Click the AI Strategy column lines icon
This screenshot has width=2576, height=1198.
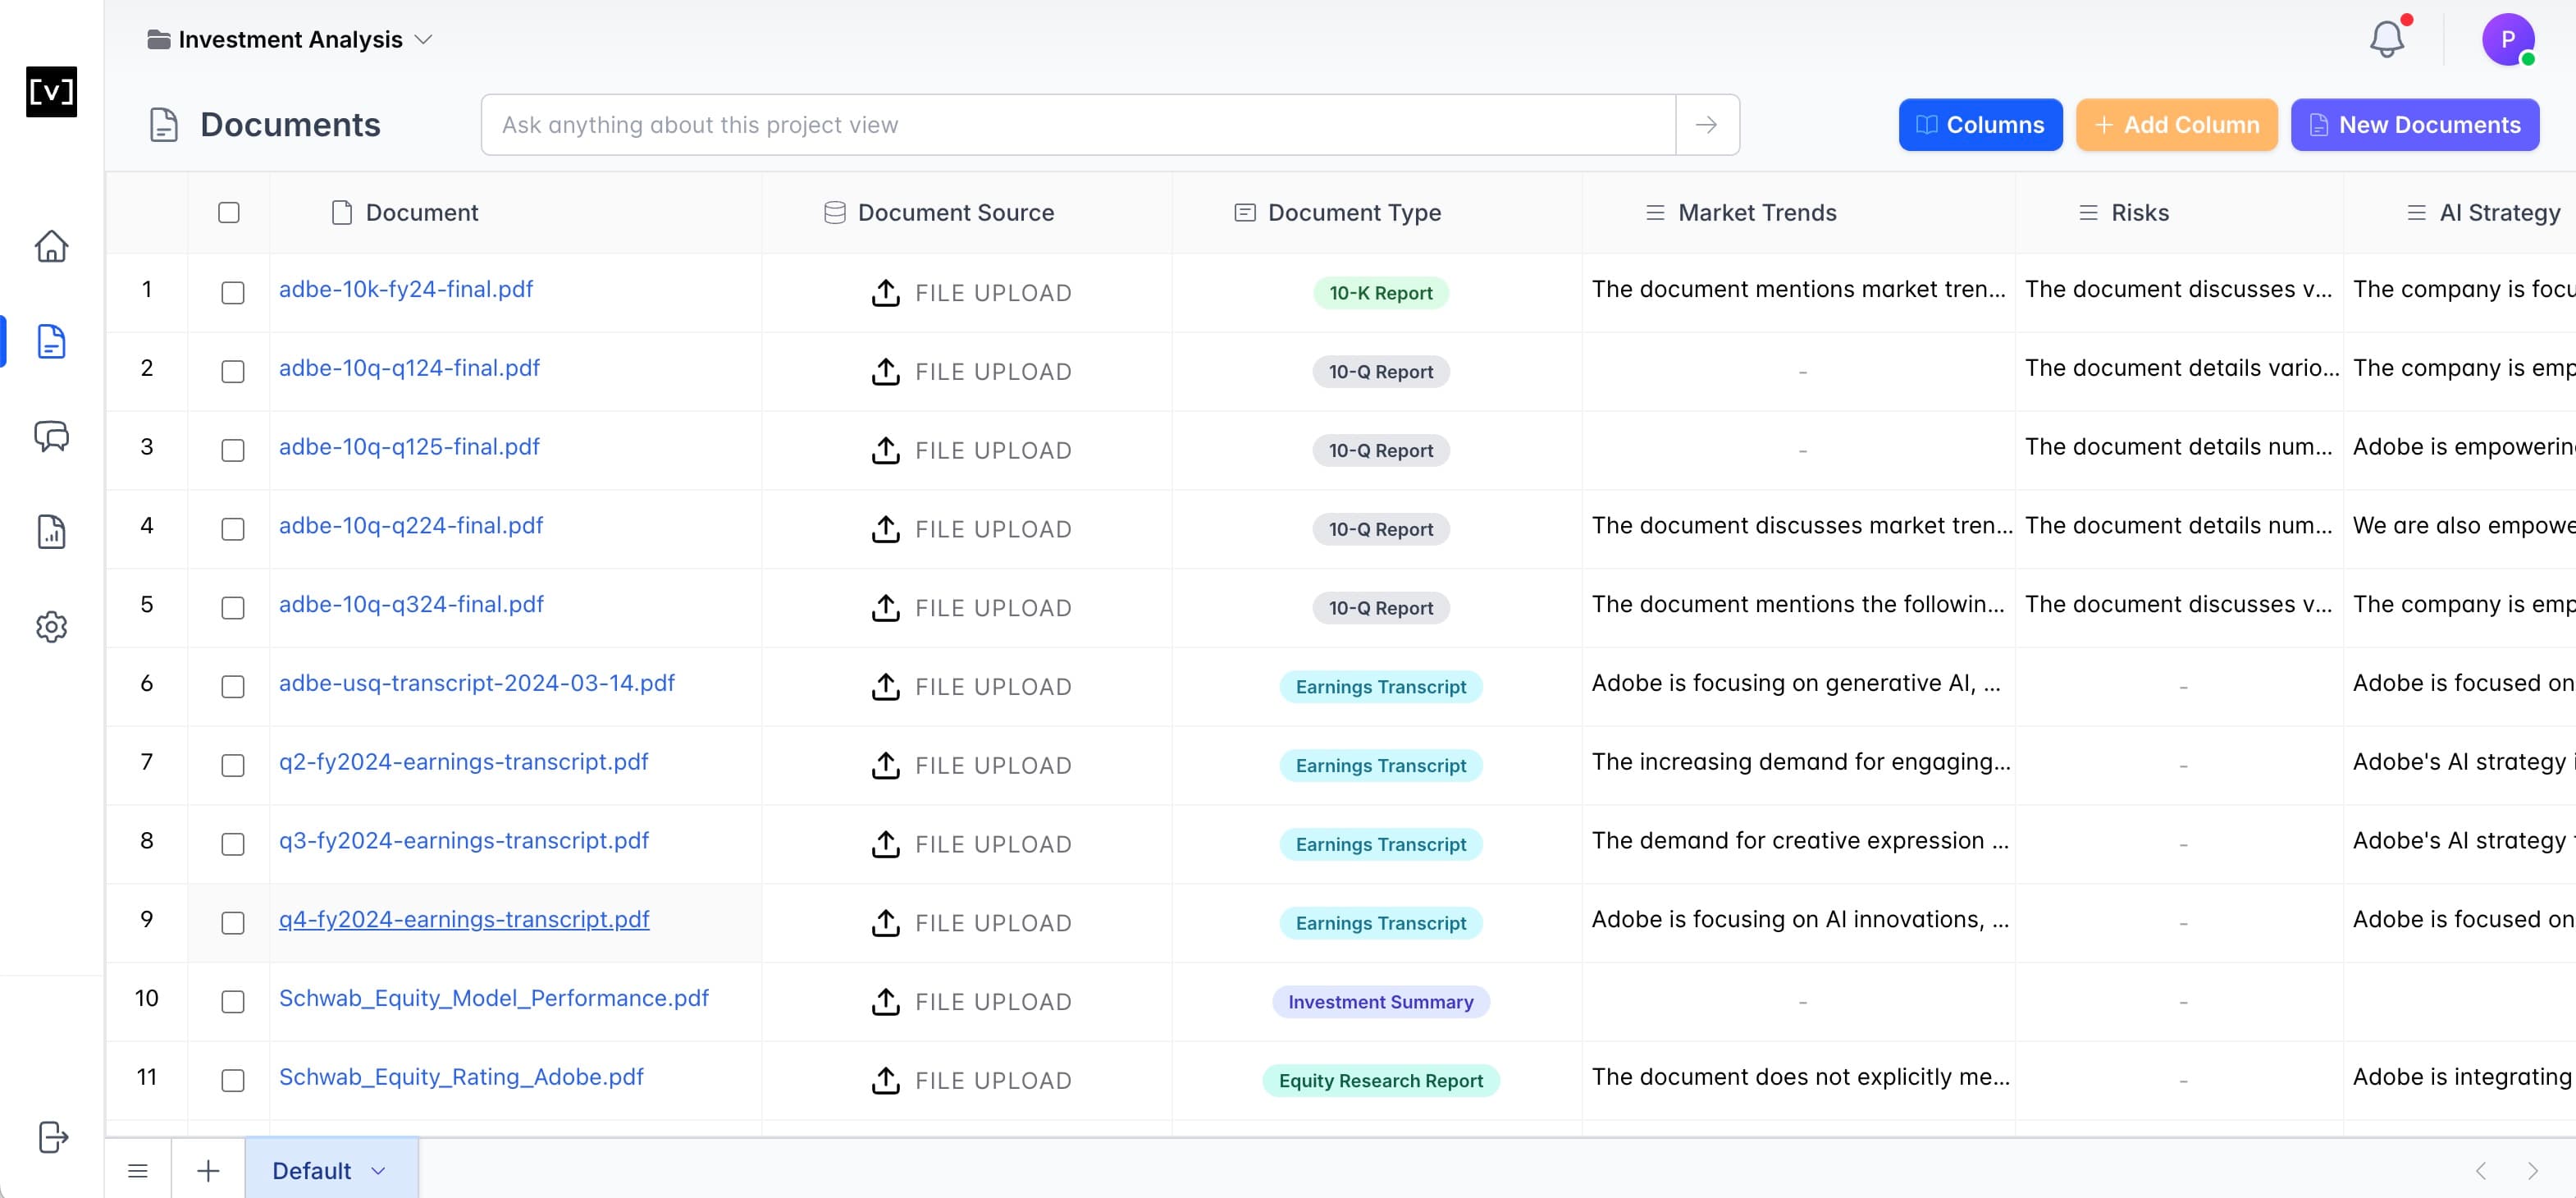click(2417, 213)
